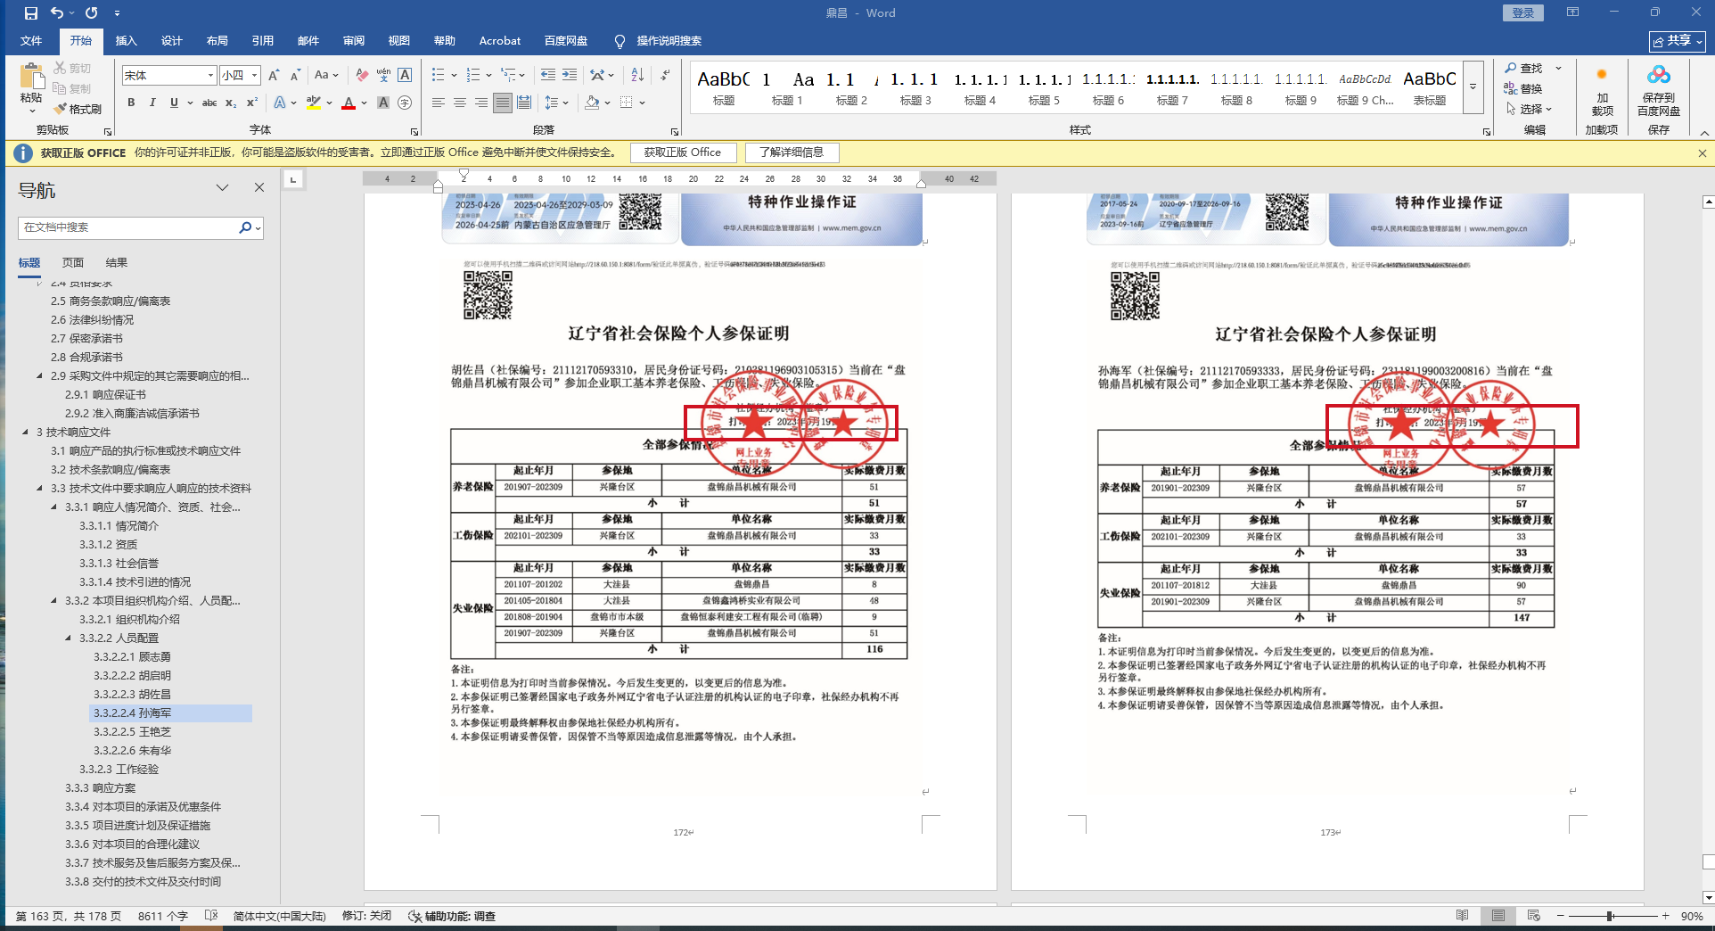Image resolution: width=1715 pixels, height=931 pixels.
Task: Open borders dropdown
Action: click(x=642, y=103)
